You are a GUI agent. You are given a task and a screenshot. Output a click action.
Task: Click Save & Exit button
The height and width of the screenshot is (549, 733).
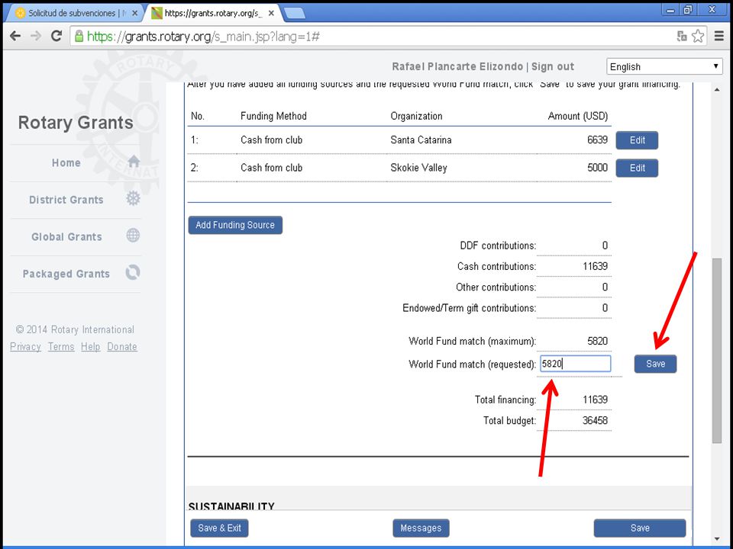click(x=219, y=528)
